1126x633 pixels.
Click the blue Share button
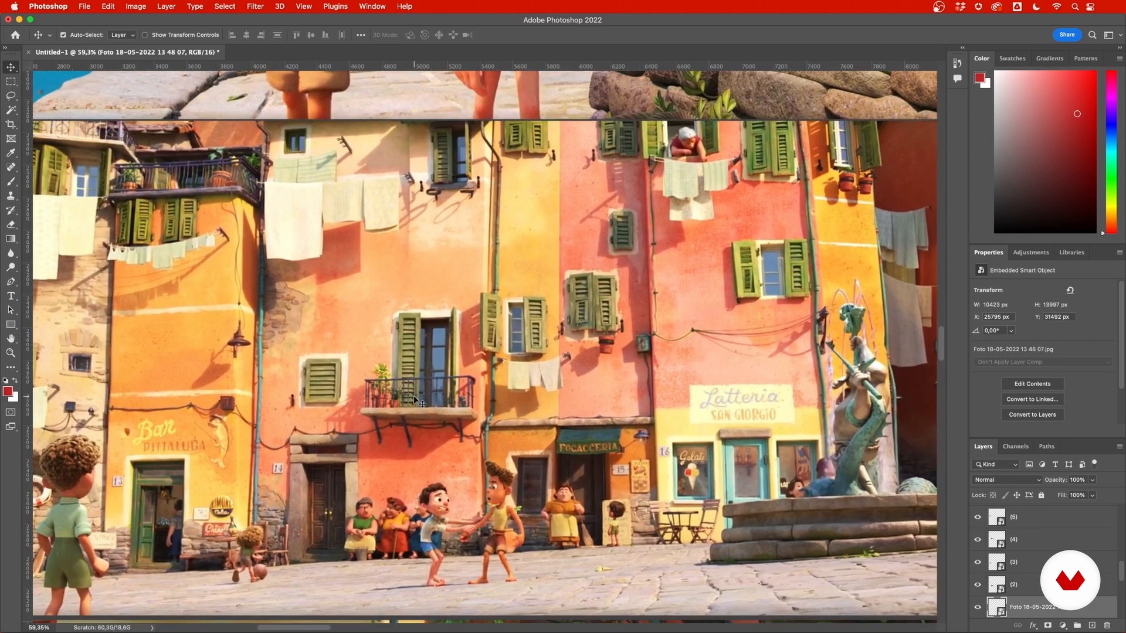1067,35
